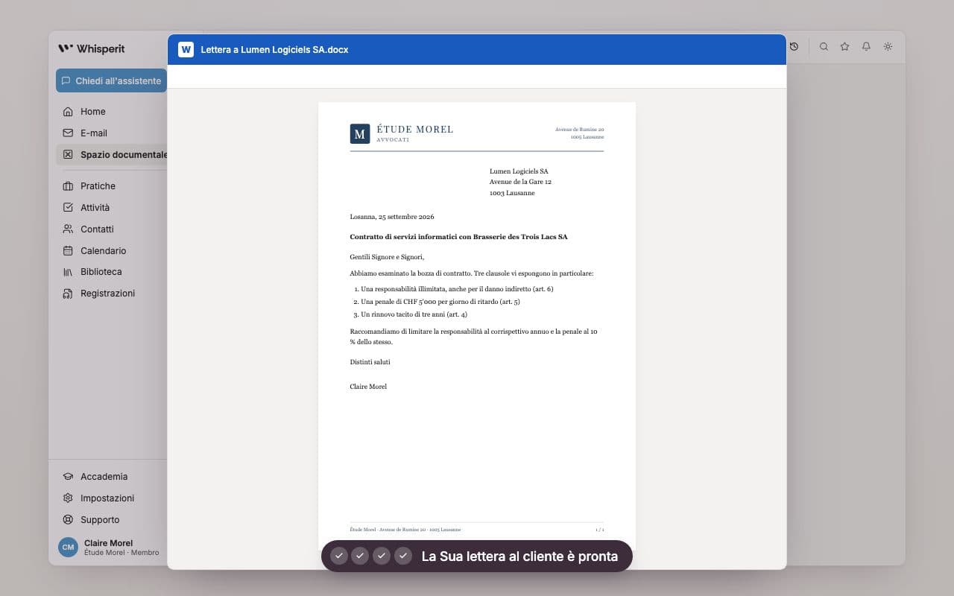Click the status message La Sua lettera al cliente è pronta
This screenshot has height=596, width=954.
(x=519, y=556)
